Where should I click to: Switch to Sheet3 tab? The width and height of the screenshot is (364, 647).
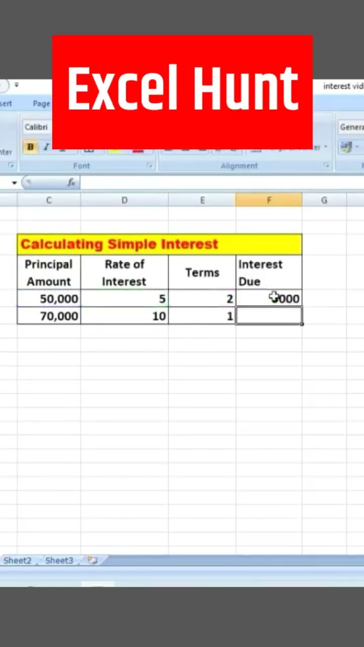59,560
